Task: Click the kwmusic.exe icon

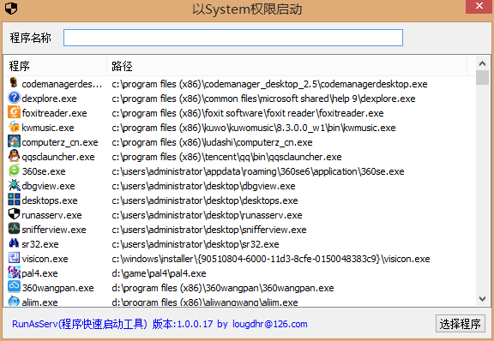Action: pyautogui.click(x=14, y=127)
